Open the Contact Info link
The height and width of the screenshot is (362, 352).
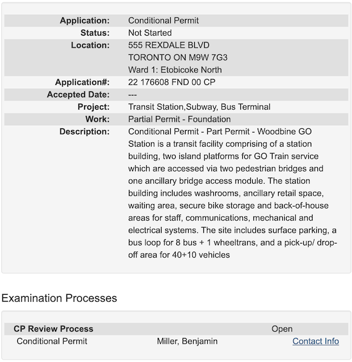click(316, 341)
